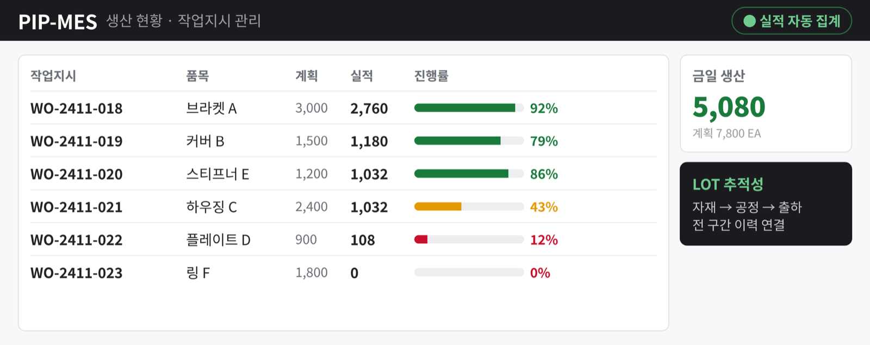
Task: Open work order WO-2411-022
Action: tap(344, 239)
